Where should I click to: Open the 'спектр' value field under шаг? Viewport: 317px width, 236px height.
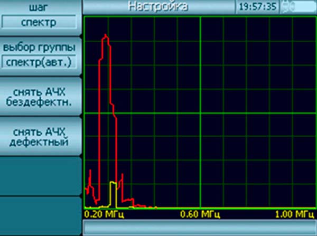(x=40, y=23)
